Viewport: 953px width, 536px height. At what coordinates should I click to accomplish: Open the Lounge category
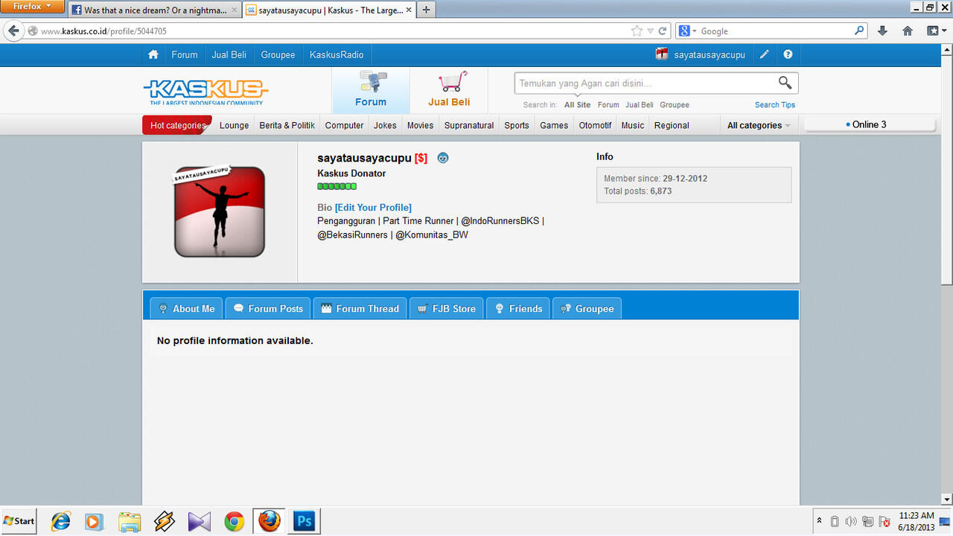pos(234,125)
